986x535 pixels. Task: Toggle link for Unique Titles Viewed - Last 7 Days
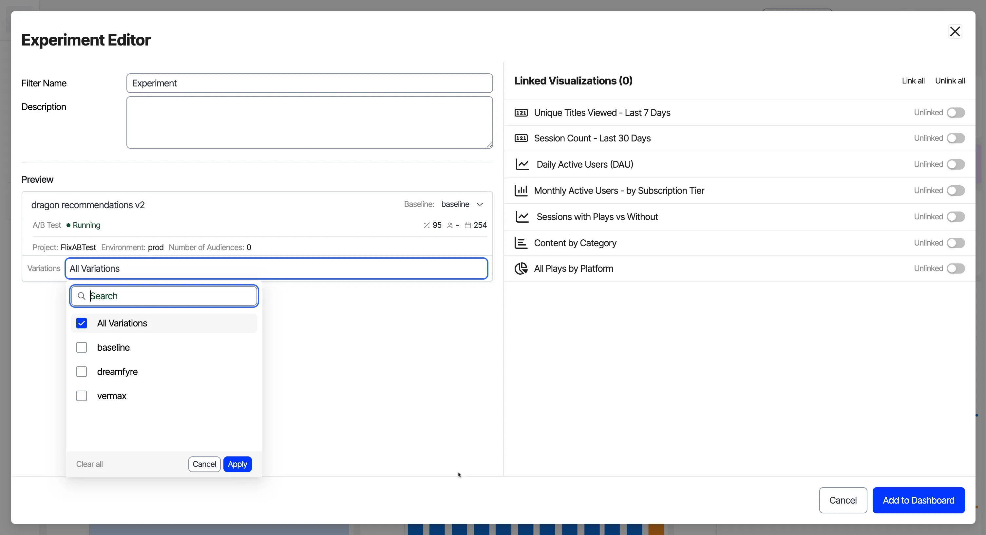coord(956,113)
